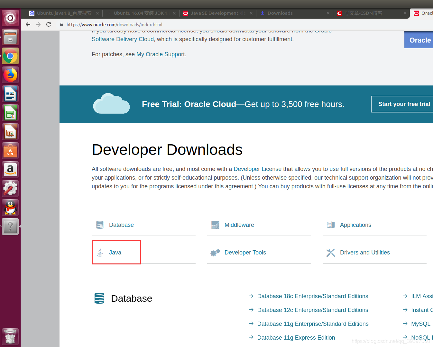Viewport: 433px width, 347px height.
Task: Click the Oracle Cloud icon in banner
Action: pyautogui.click(x=111, y=103)
